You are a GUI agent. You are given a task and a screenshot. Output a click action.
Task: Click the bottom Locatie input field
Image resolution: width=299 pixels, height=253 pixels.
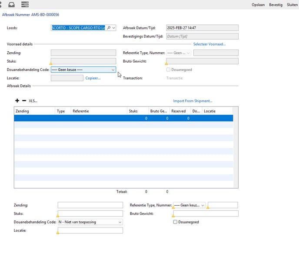pyautogui.click(x=90, y=230)
